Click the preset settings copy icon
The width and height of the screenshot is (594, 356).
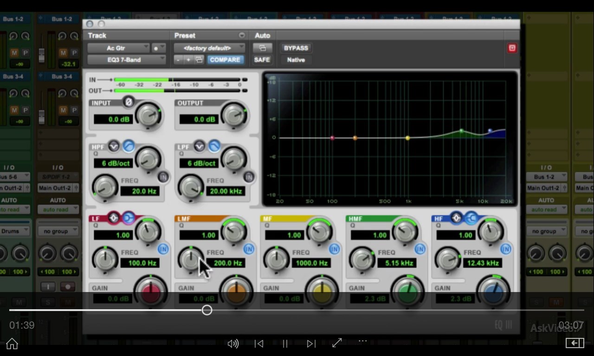(199, 60)
